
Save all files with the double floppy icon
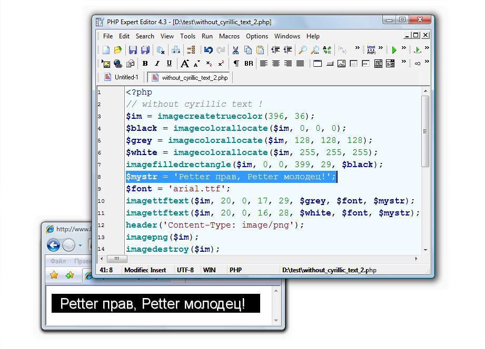(145, 50)
